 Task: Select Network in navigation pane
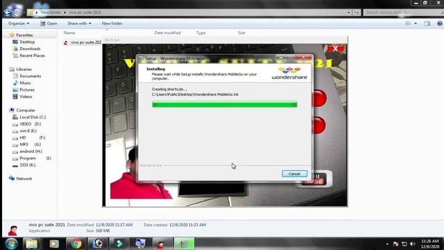24,178
